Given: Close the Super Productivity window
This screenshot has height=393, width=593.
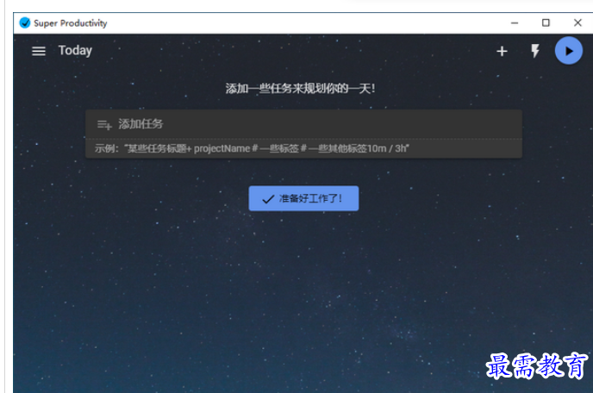Looking at the screenshot, I should point(577,22).
